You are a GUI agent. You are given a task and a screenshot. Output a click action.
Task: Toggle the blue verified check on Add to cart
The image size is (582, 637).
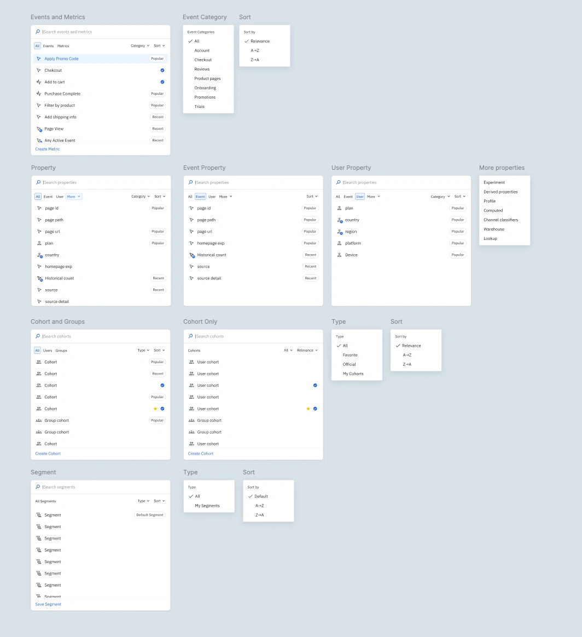pyautogui.click(x=162, y=82)
